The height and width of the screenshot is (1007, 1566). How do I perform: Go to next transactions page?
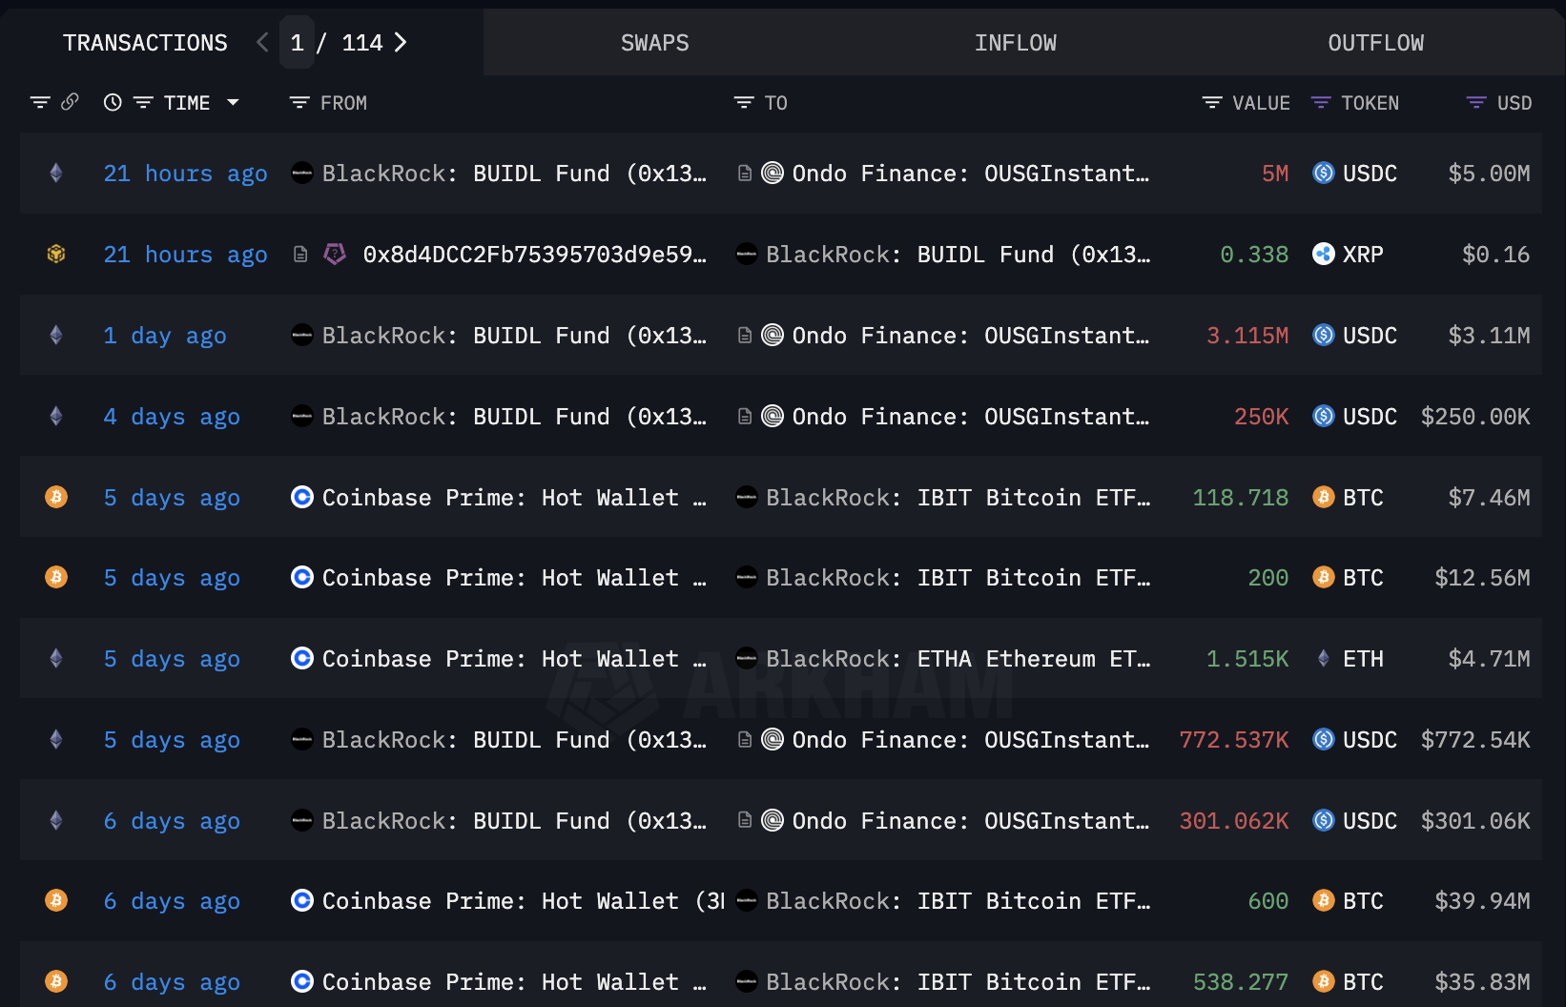(x=401, y=42)
